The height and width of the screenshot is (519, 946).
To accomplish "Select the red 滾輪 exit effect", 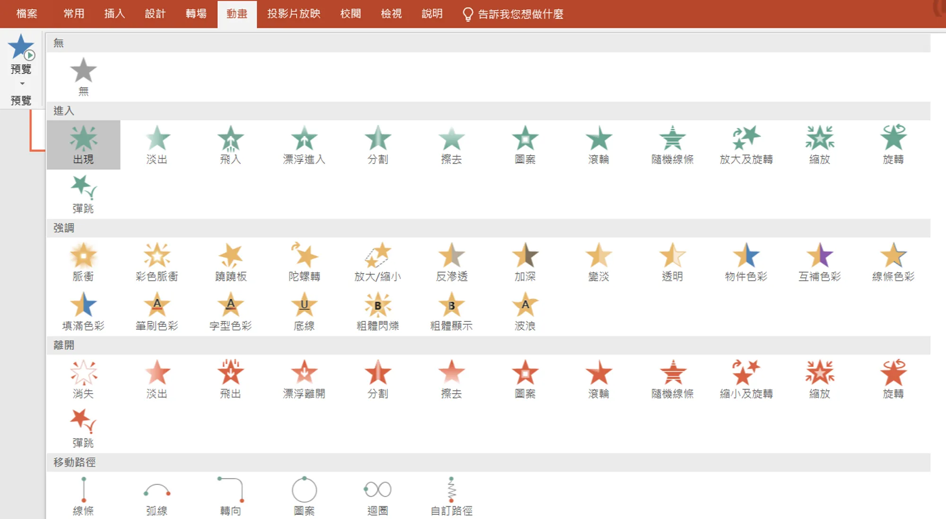I will 599,379.
